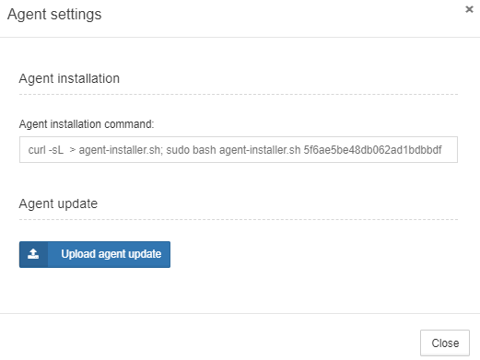The height and width of the screenshot is (360, 480).
Task: Click the dark blue icon area of upload button
Action: (x=33, y=254)
